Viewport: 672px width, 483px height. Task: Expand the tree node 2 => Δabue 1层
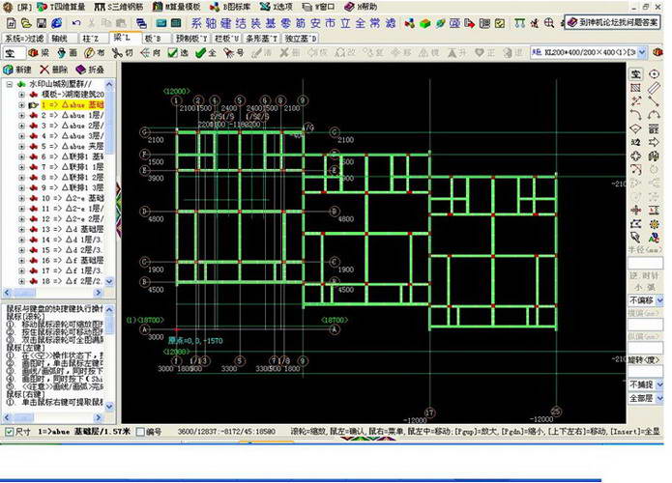click(x=21, y=115)
